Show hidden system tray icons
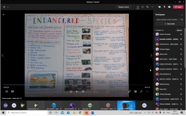The height and width of the screenshot is (116, 186). pos(145,113)
